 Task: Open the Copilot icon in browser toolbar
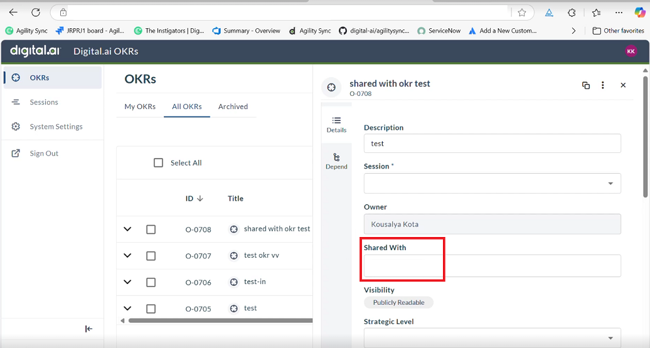[639, 13]
